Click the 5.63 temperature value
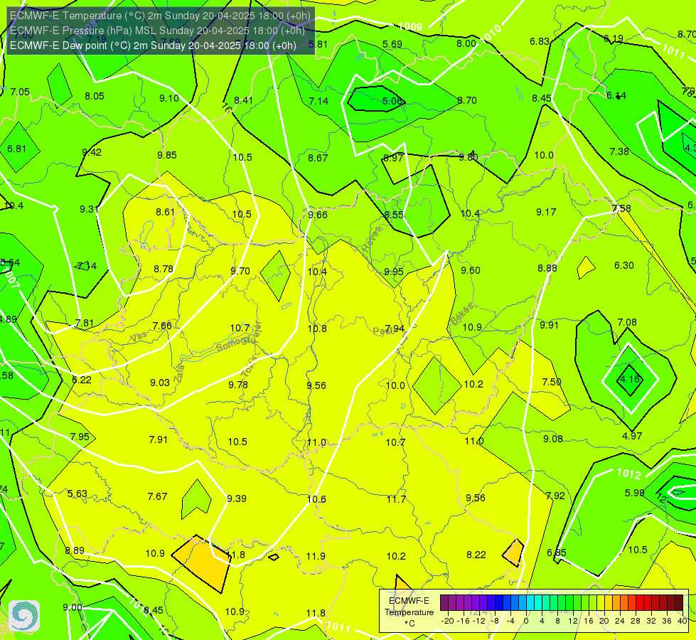Viewport: 696px width, 640px height. point(77,494)
